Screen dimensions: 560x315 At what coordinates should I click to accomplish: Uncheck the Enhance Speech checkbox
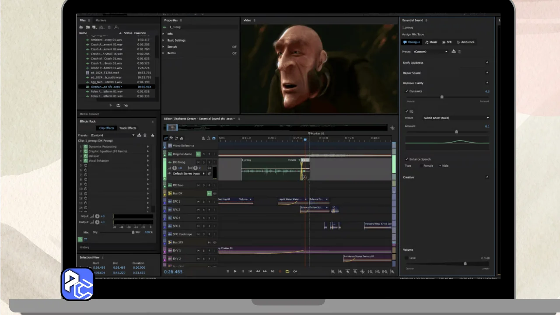click(407, 159)
